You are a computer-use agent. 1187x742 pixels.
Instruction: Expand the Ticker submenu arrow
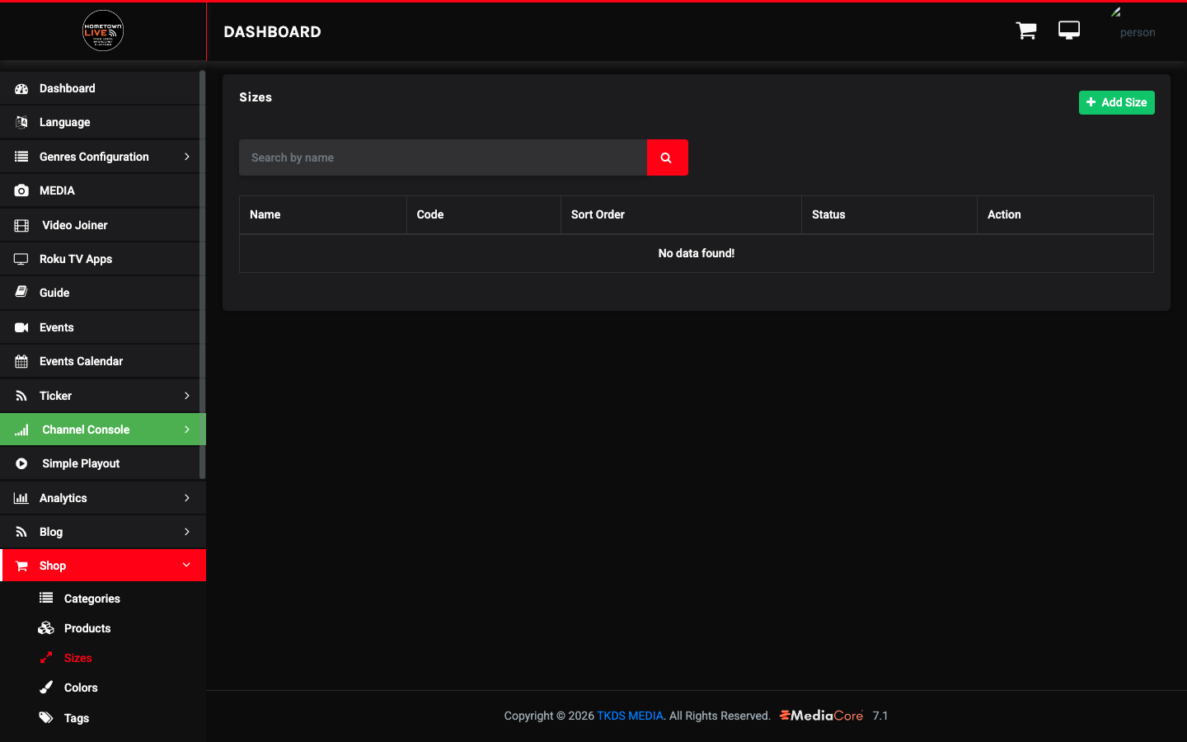(187, 396)
